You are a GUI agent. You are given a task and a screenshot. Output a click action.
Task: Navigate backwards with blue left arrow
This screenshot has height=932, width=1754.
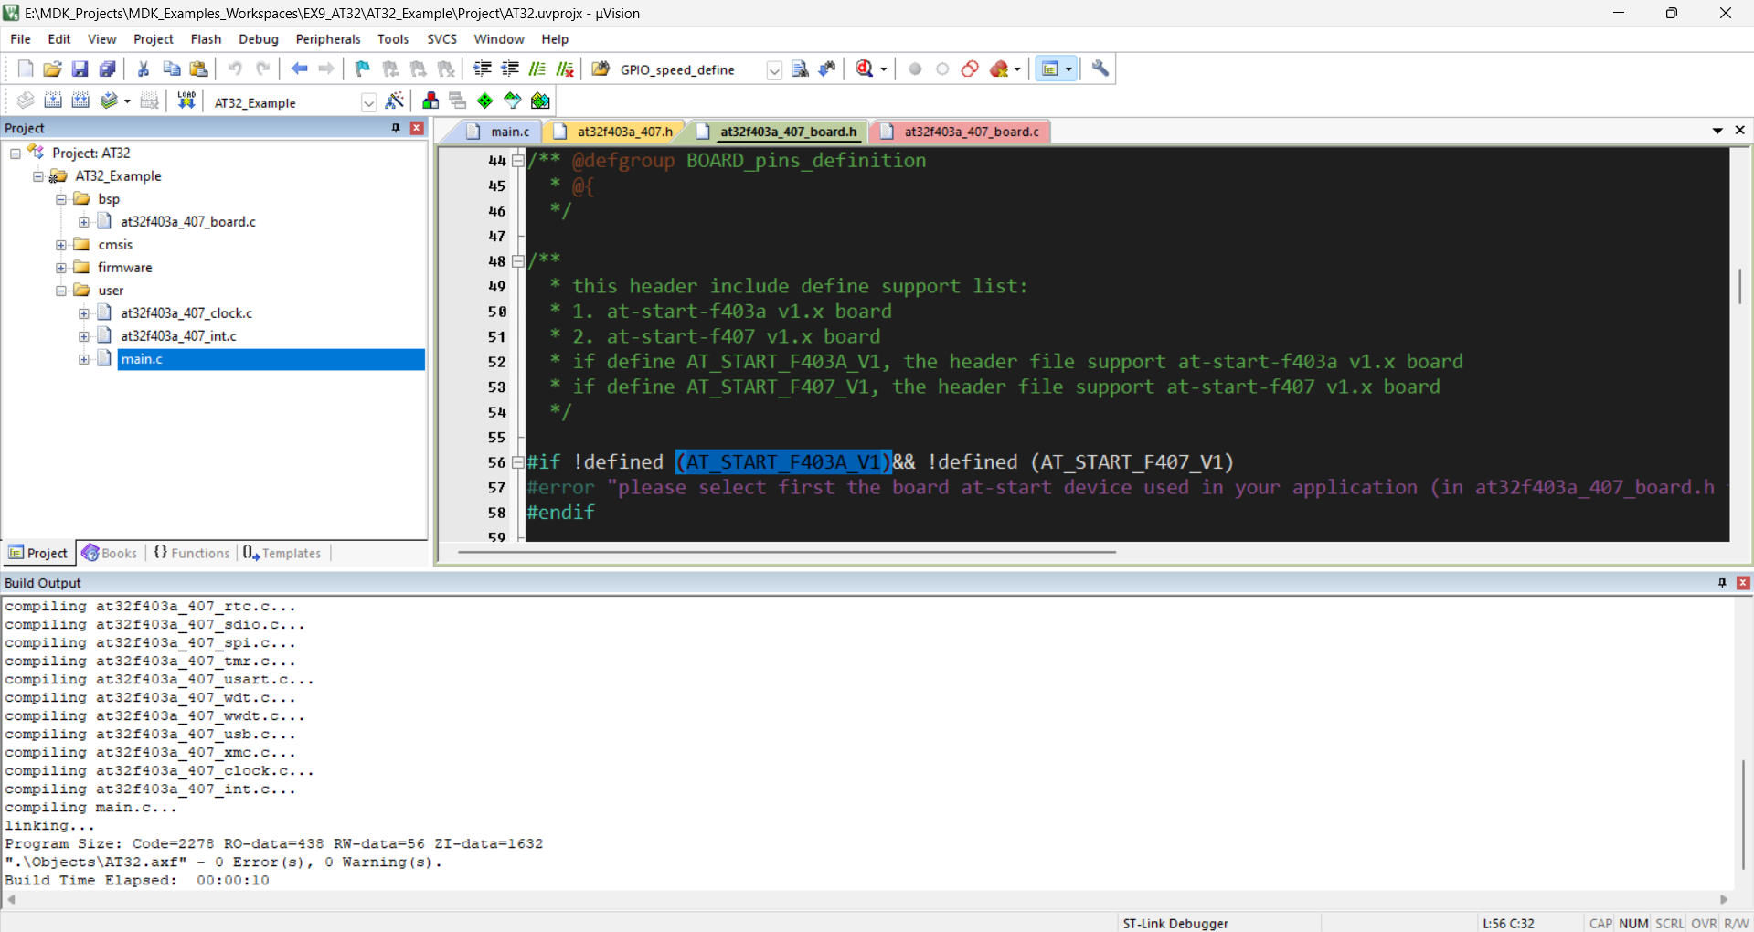point(299,69)
